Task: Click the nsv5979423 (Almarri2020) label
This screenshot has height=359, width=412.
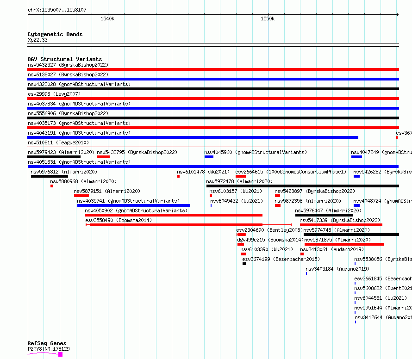Action: tap(61, 152)
